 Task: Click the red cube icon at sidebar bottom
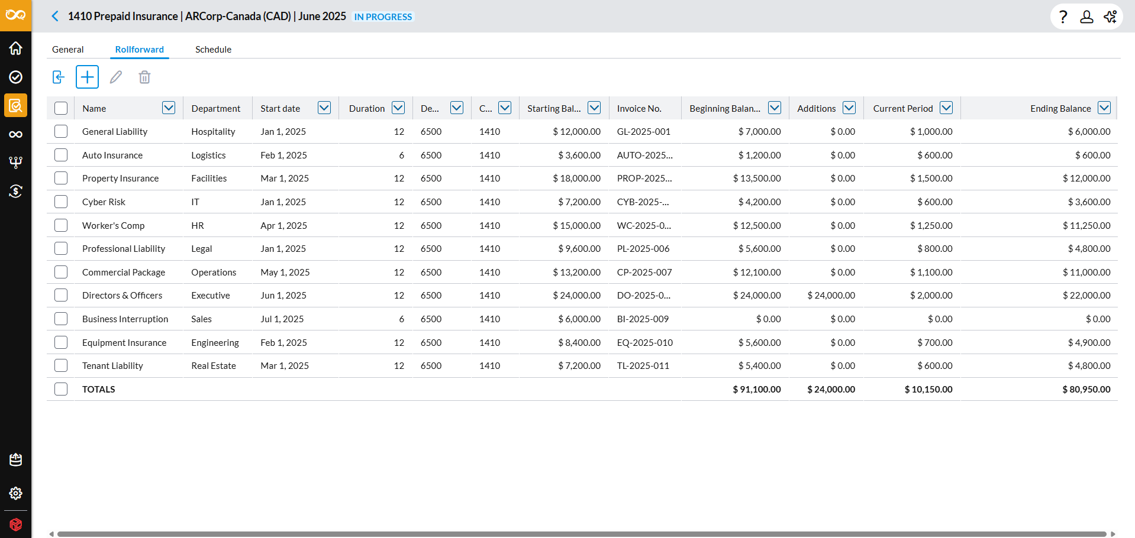(16, 524)
